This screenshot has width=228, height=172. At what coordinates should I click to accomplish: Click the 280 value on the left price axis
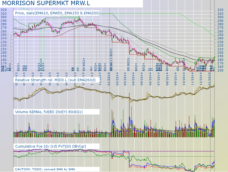click(4, 24)
